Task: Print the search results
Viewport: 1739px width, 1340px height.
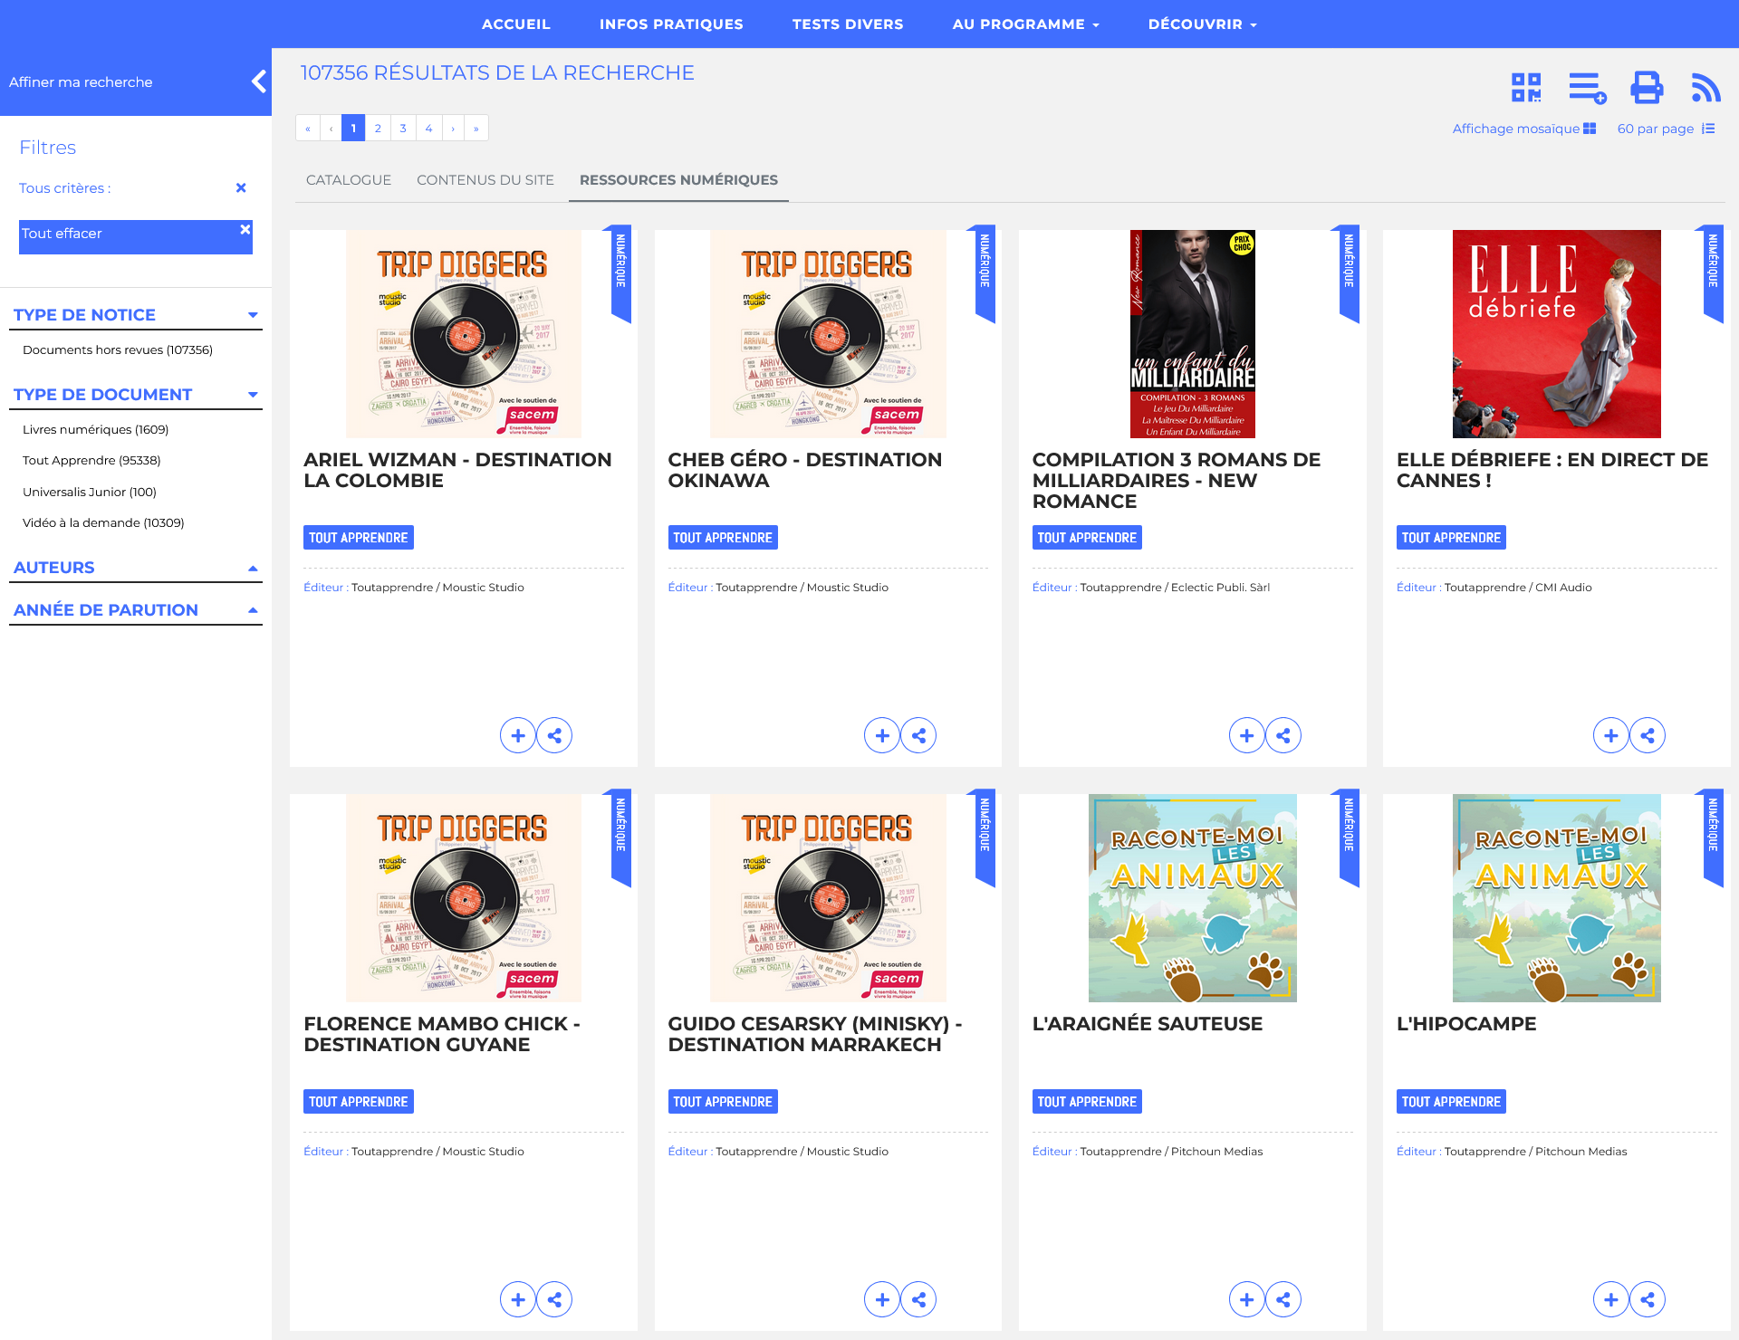Action: (1647, 88)
